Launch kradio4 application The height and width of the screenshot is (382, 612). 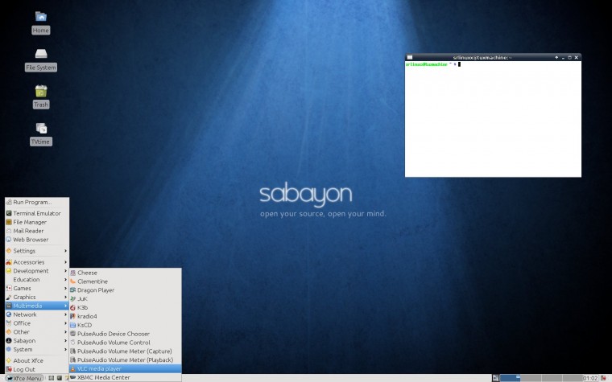126,316
